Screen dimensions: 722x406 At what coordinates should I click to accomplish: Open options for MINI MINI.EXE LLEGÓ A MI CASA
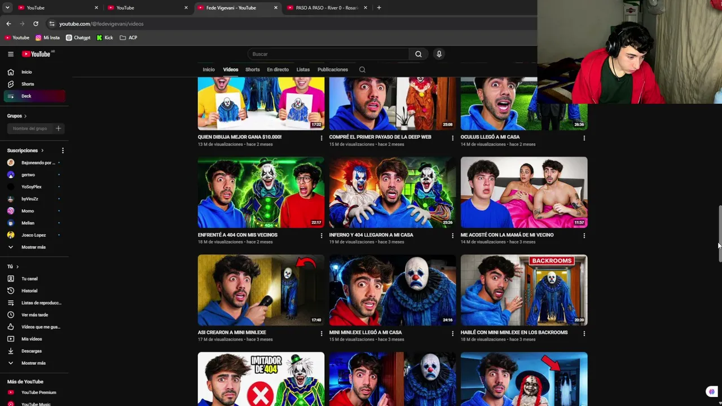point(452,333)
